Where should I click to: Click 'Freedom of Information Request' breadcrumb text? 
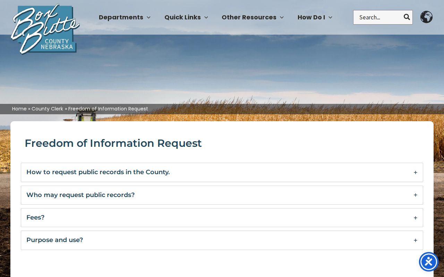(x=108, y=109)
